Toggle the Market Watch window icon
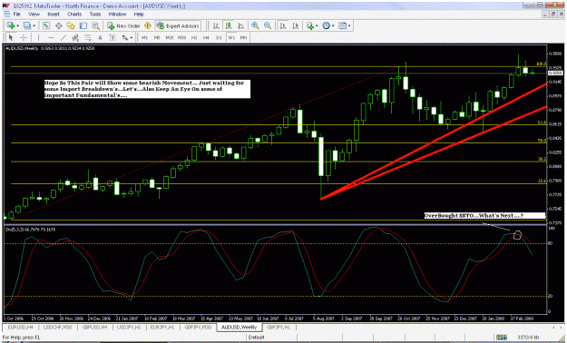The width and height of the screenshot is (567, 343). click(x=46, y=25)
